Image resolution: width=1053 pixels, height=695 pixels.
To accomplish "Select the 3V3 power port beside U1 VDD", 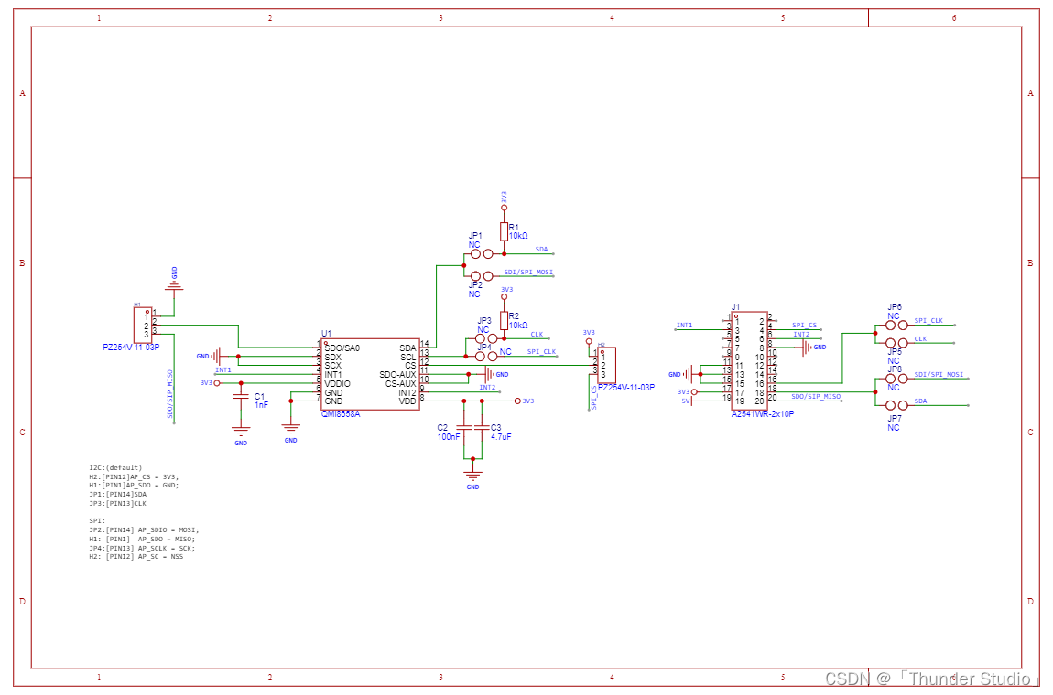I will coord(525,401).
